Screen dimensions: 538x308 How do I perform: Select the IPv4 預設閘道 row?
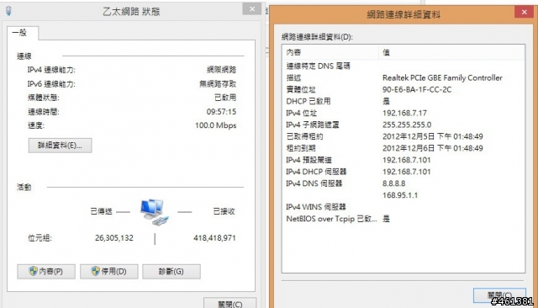[x=403, y=160]
